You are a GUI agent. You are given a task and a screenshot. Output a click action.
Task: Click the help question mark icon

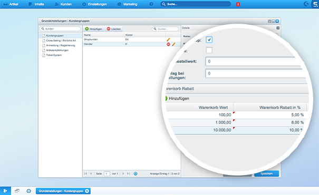pyautogui.click(x=151, y=4)
